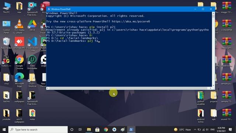Screen dimensions: 236x133
Task: Open the weather widget showing Haze
Action: [182, 130]
